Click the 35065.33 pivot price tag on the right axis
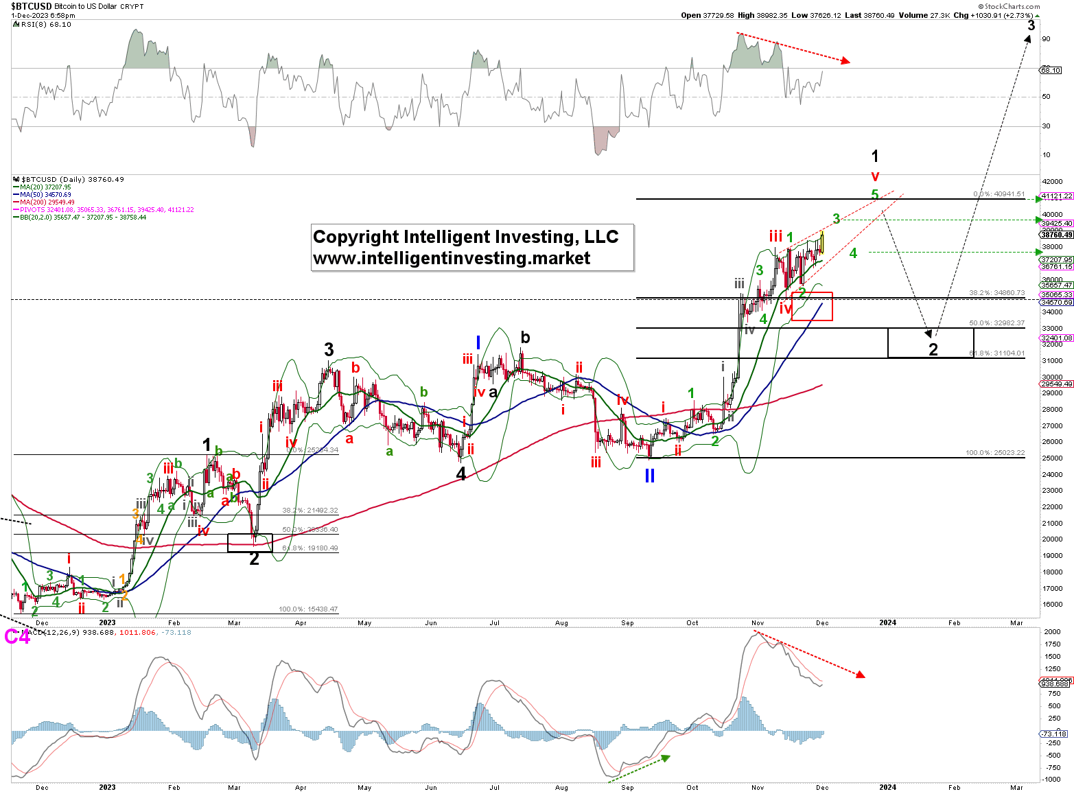Image resolution: width=1074 pixels, height=794 pixels. pos(1057,294)
